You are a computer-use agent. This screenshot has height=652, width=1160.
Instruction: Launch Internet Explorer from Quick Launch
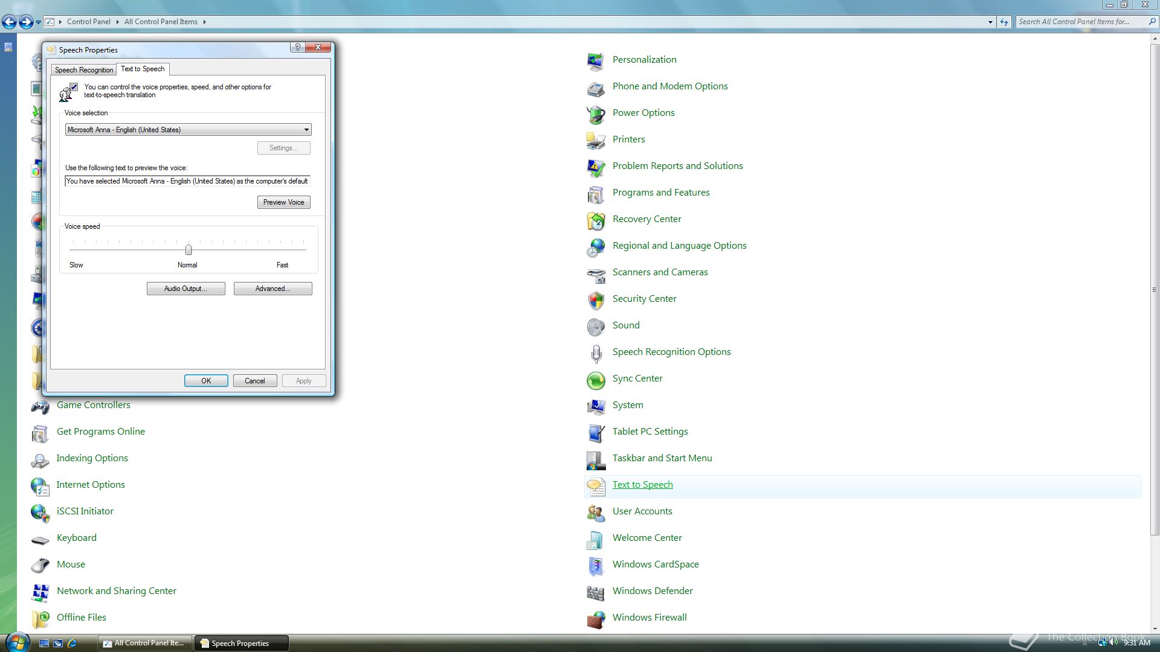[x=72, y=644]
